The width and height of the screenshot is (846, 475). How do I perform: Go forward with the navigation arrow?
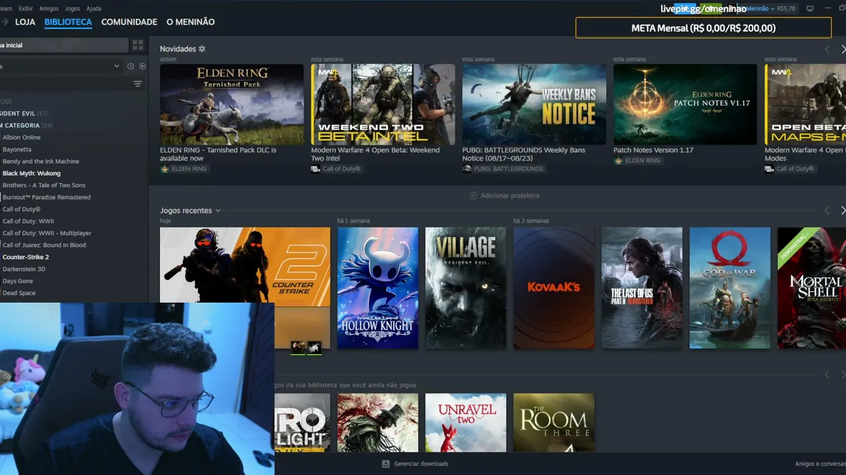(4, 22)
